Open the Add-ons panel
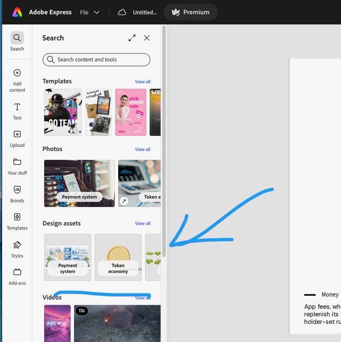The width and height of the screenshot is (341, 342). 17,277
